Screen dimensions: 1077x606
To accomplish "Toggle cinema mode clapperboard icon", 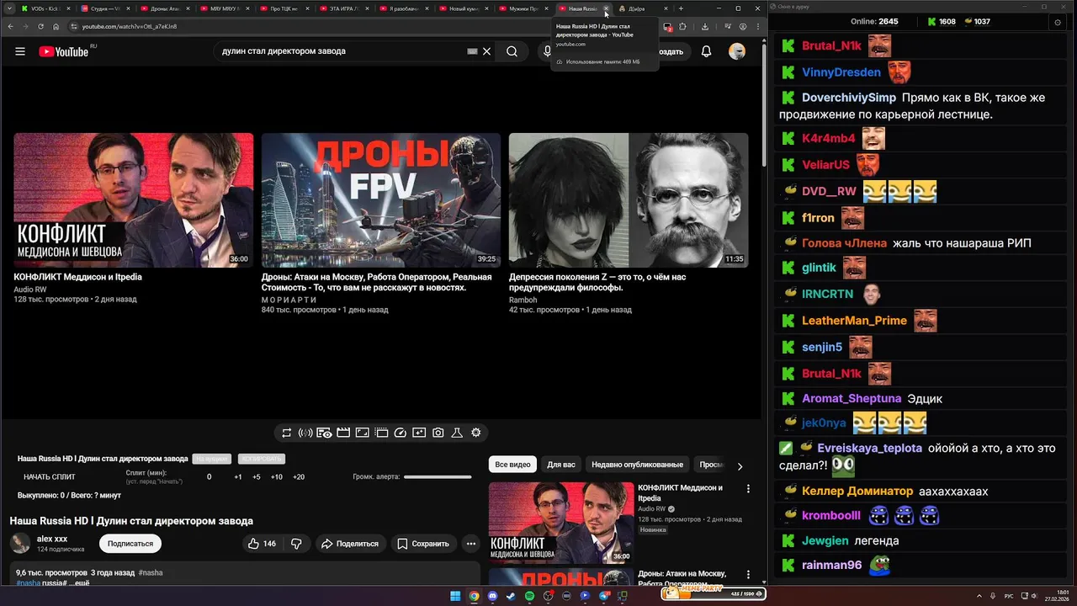I will pos(343,433).
